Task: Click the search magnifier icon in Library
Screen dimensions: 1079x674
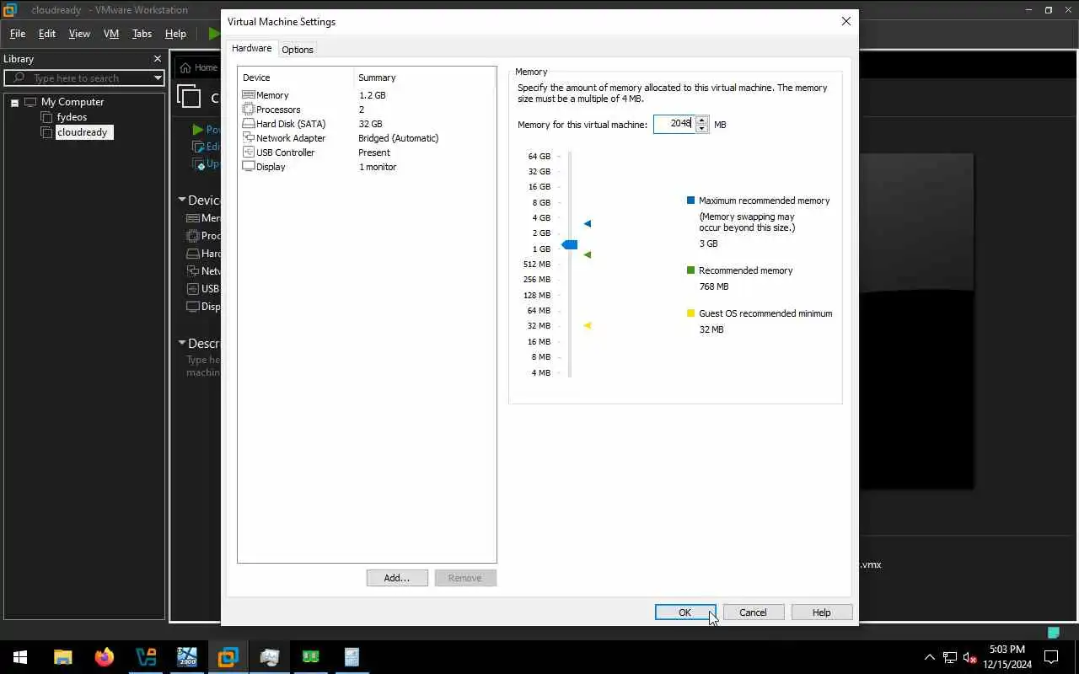Action: (19, 78)
